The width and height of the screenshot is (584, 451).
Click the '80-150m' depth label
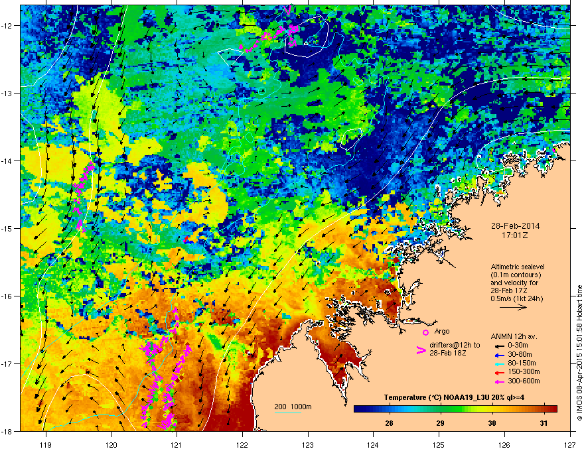pyautogui.click(x=522, y=363)
